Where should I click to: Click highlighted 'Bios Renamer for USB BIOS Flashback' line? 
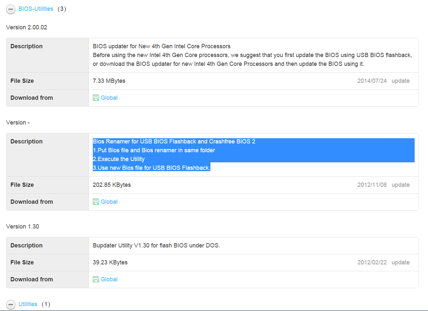(174, 141)
